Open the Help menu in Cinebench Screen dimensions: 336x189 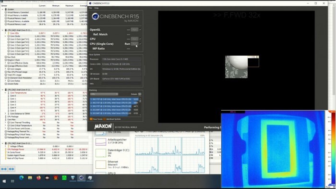pyautogui.click(x=96, y=8)
